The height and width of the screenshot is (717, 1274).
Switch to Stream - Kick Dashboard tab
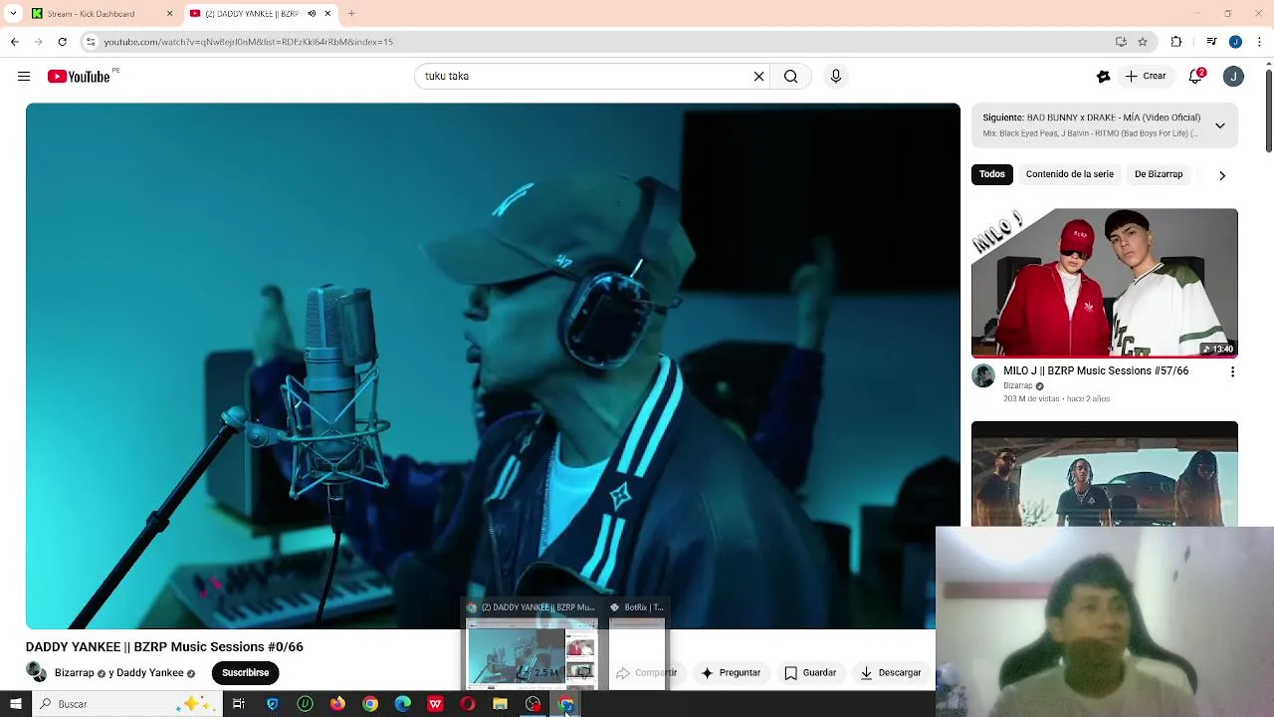[x=102, y=14]
